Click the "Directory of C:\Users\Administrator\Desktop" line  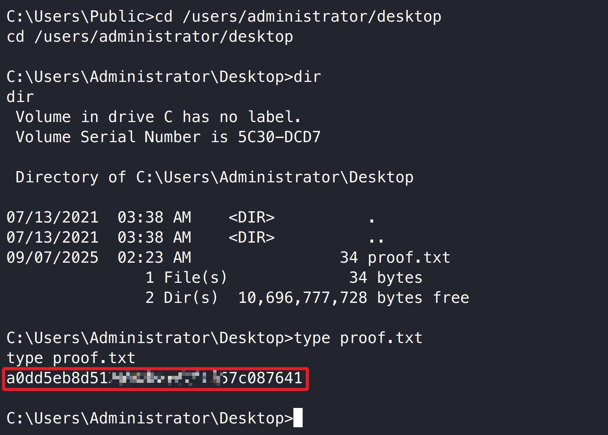pos(214,177)
